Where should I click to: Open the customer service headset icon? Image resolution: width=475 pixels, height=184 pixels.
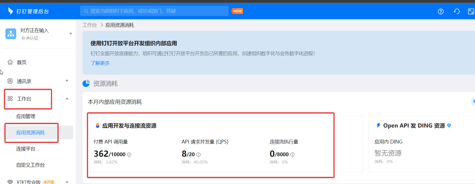(457, 11)
